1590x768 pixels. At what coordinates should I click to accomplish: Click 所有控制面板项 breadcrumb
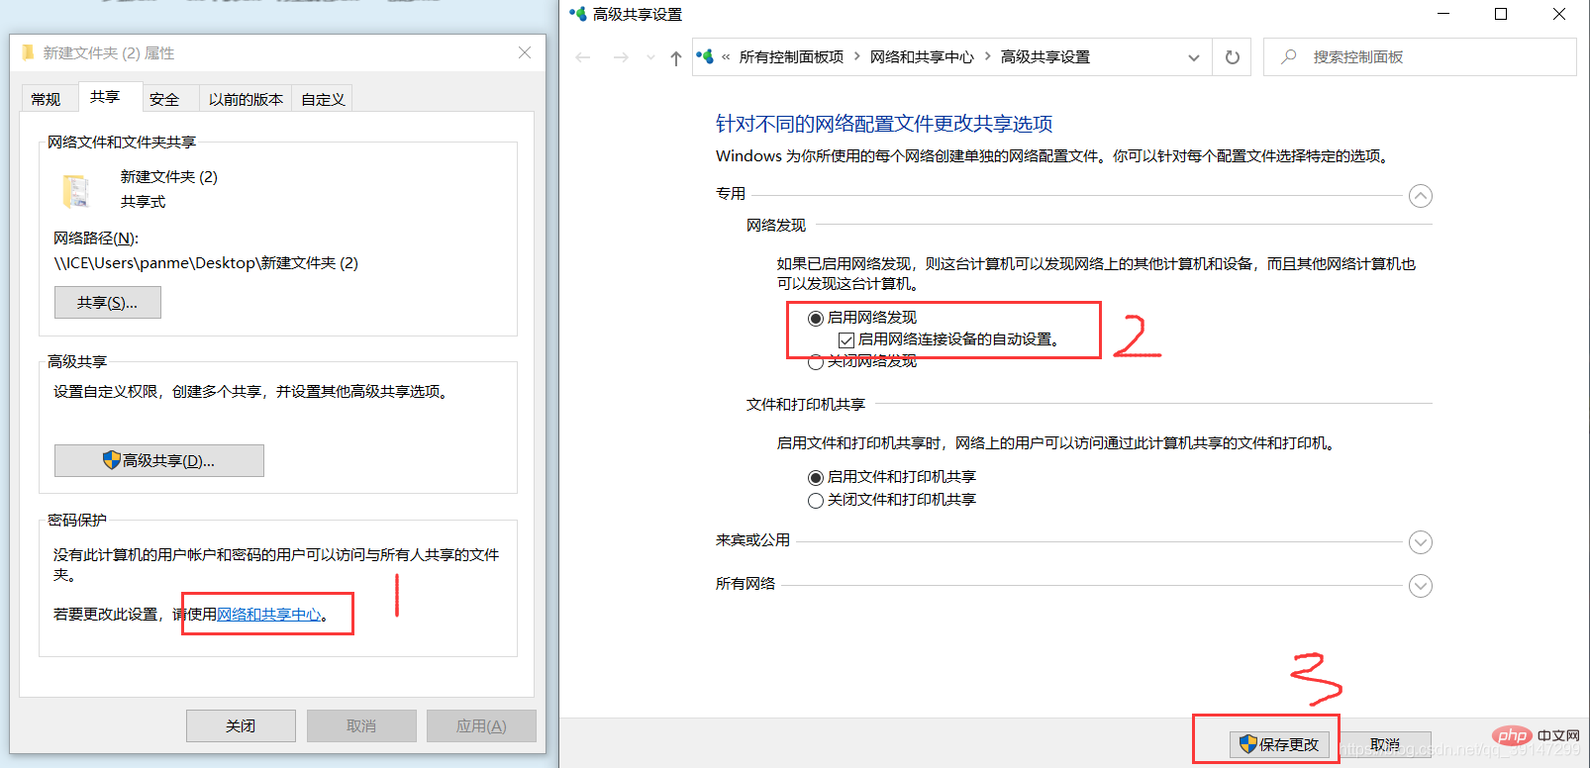coord(791,57)
